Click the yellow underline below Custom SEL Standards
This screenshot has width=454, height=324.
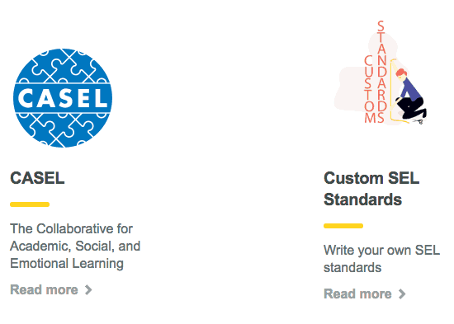[x=343, y=226]
